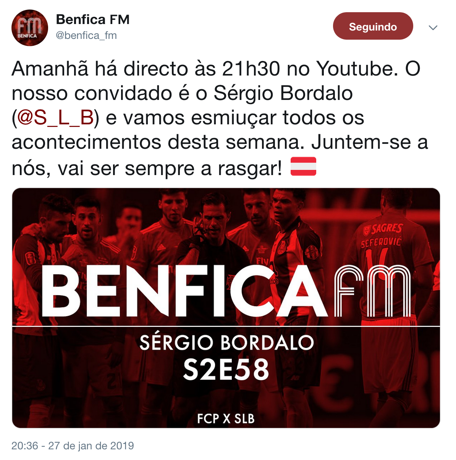
Task: Click the Sagres sponsor logo on jersey
Action: [x=383, y=229]
